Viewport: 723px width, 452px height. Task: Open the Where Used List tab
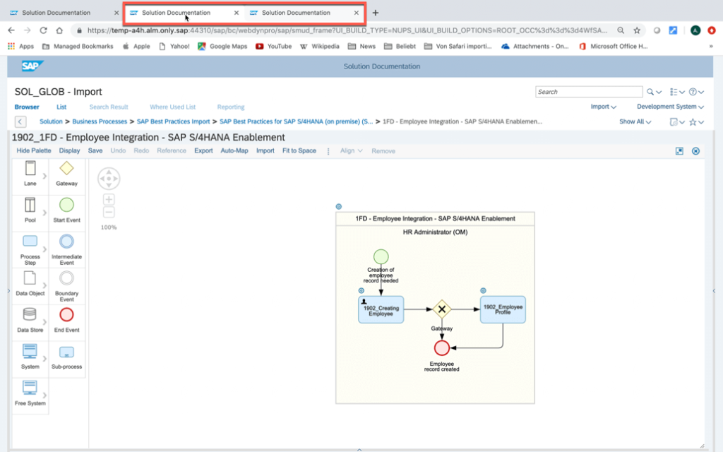[x=172, y=107]
